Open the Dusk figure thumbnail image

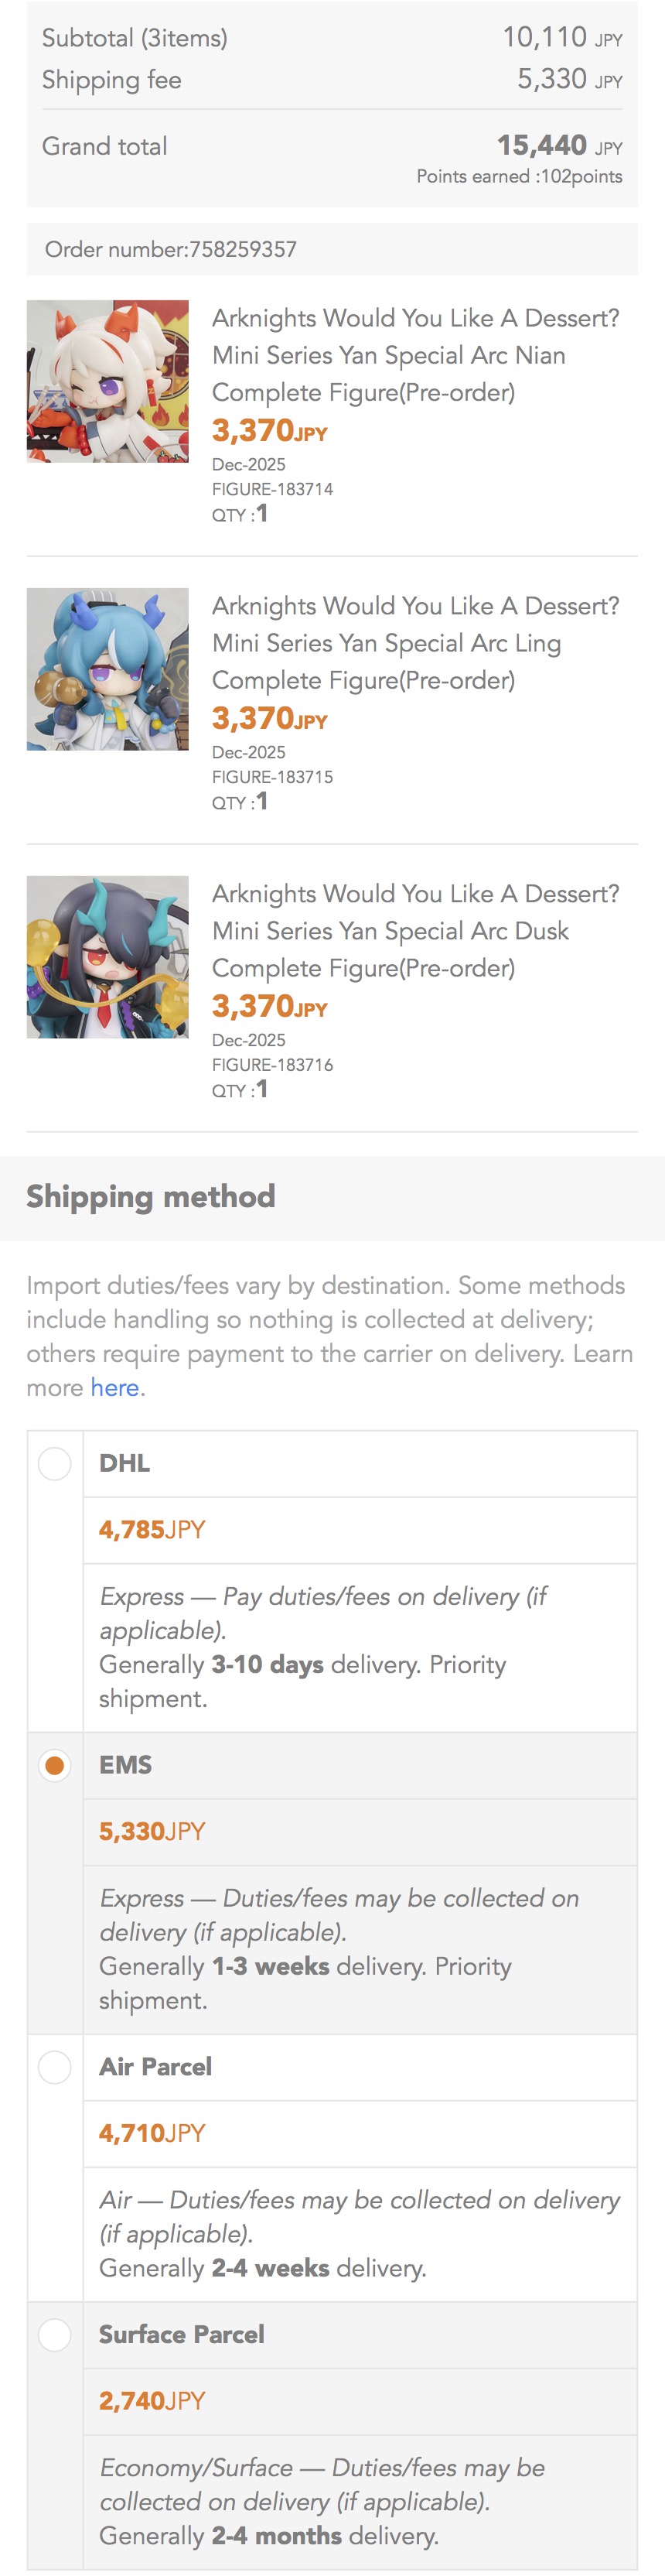[x=107, y=957]
